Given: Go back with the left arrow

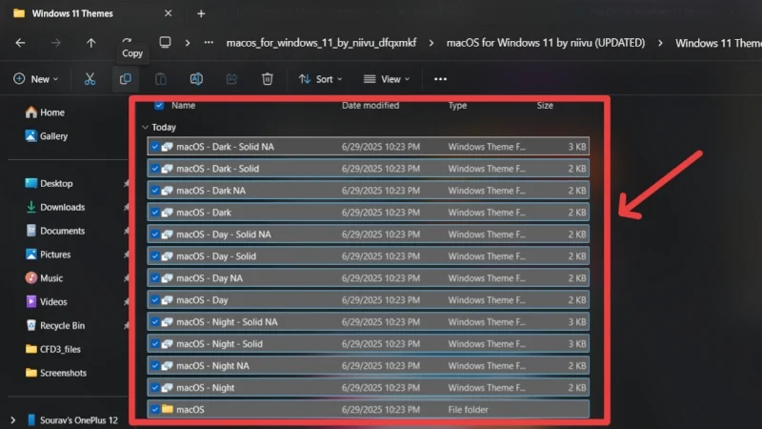Looking at the screenshot, I should tap(20, 43).
